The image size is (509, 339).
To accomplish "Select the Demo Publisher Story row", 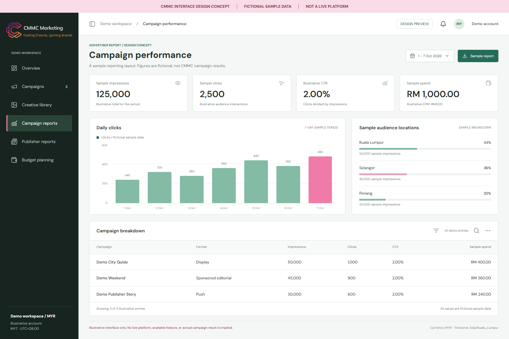I will [294, 294].
